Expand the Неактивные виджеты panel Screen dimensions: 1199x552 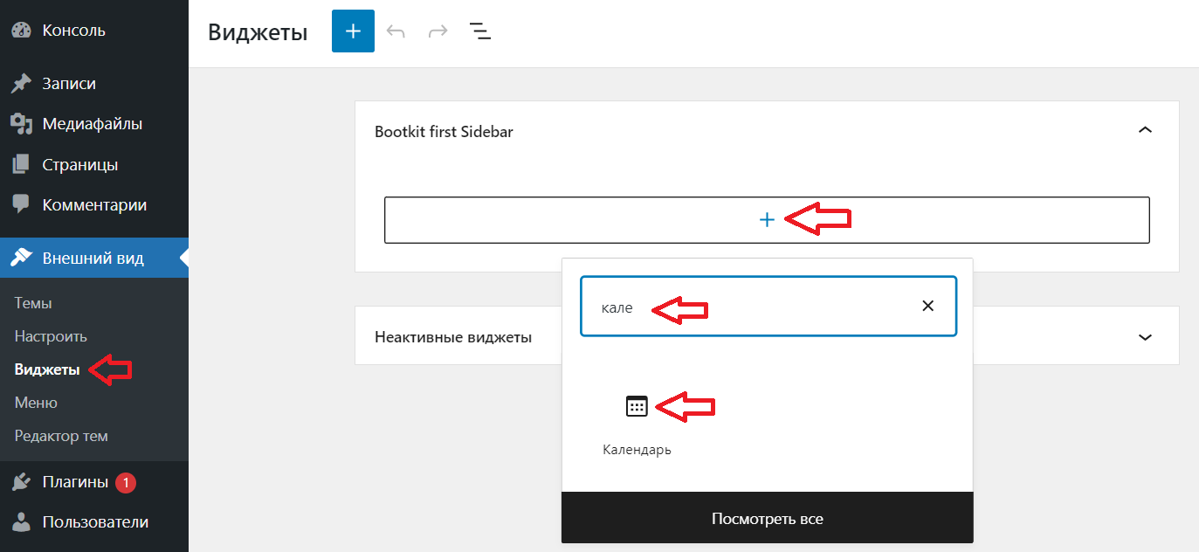pos(1146,336)
